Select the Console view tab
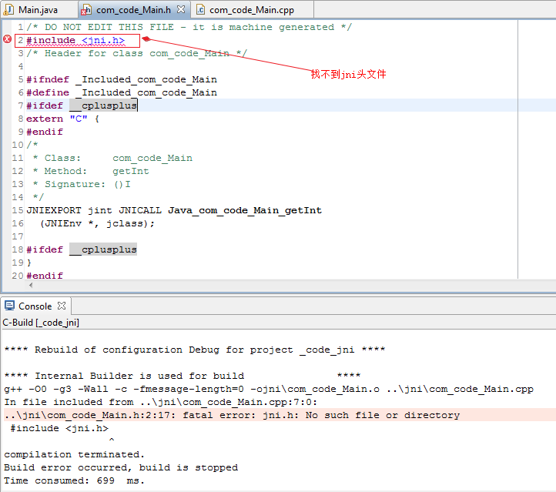The height and width of the screenshot is (492, 556). pyautogui.click(x=35, y=306)
